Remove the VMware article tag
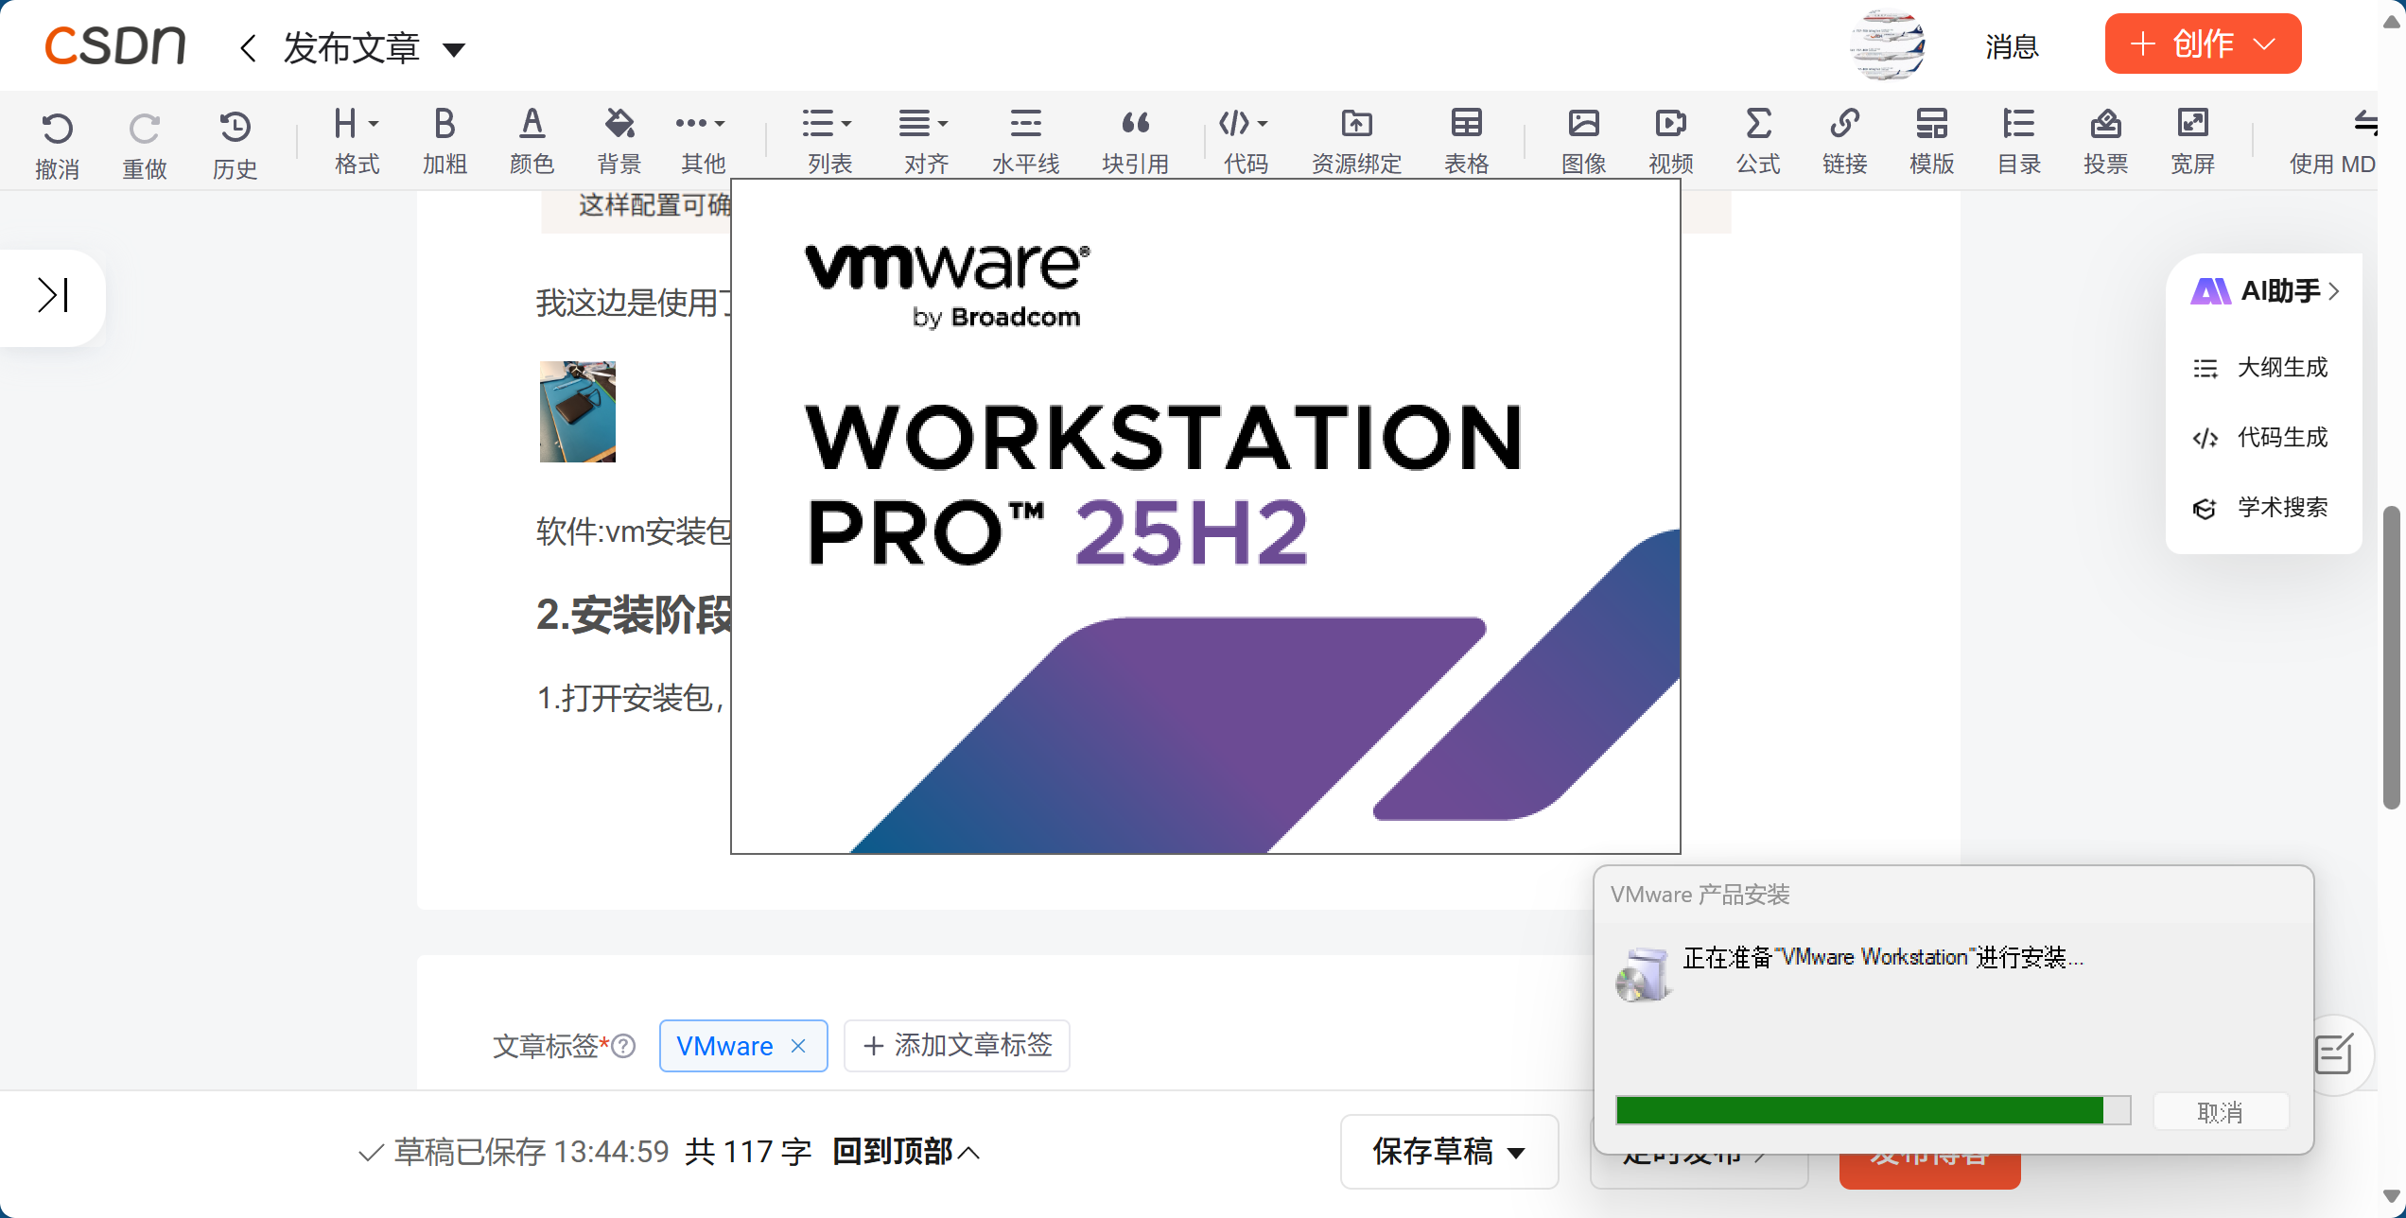 click(798, 1045)
